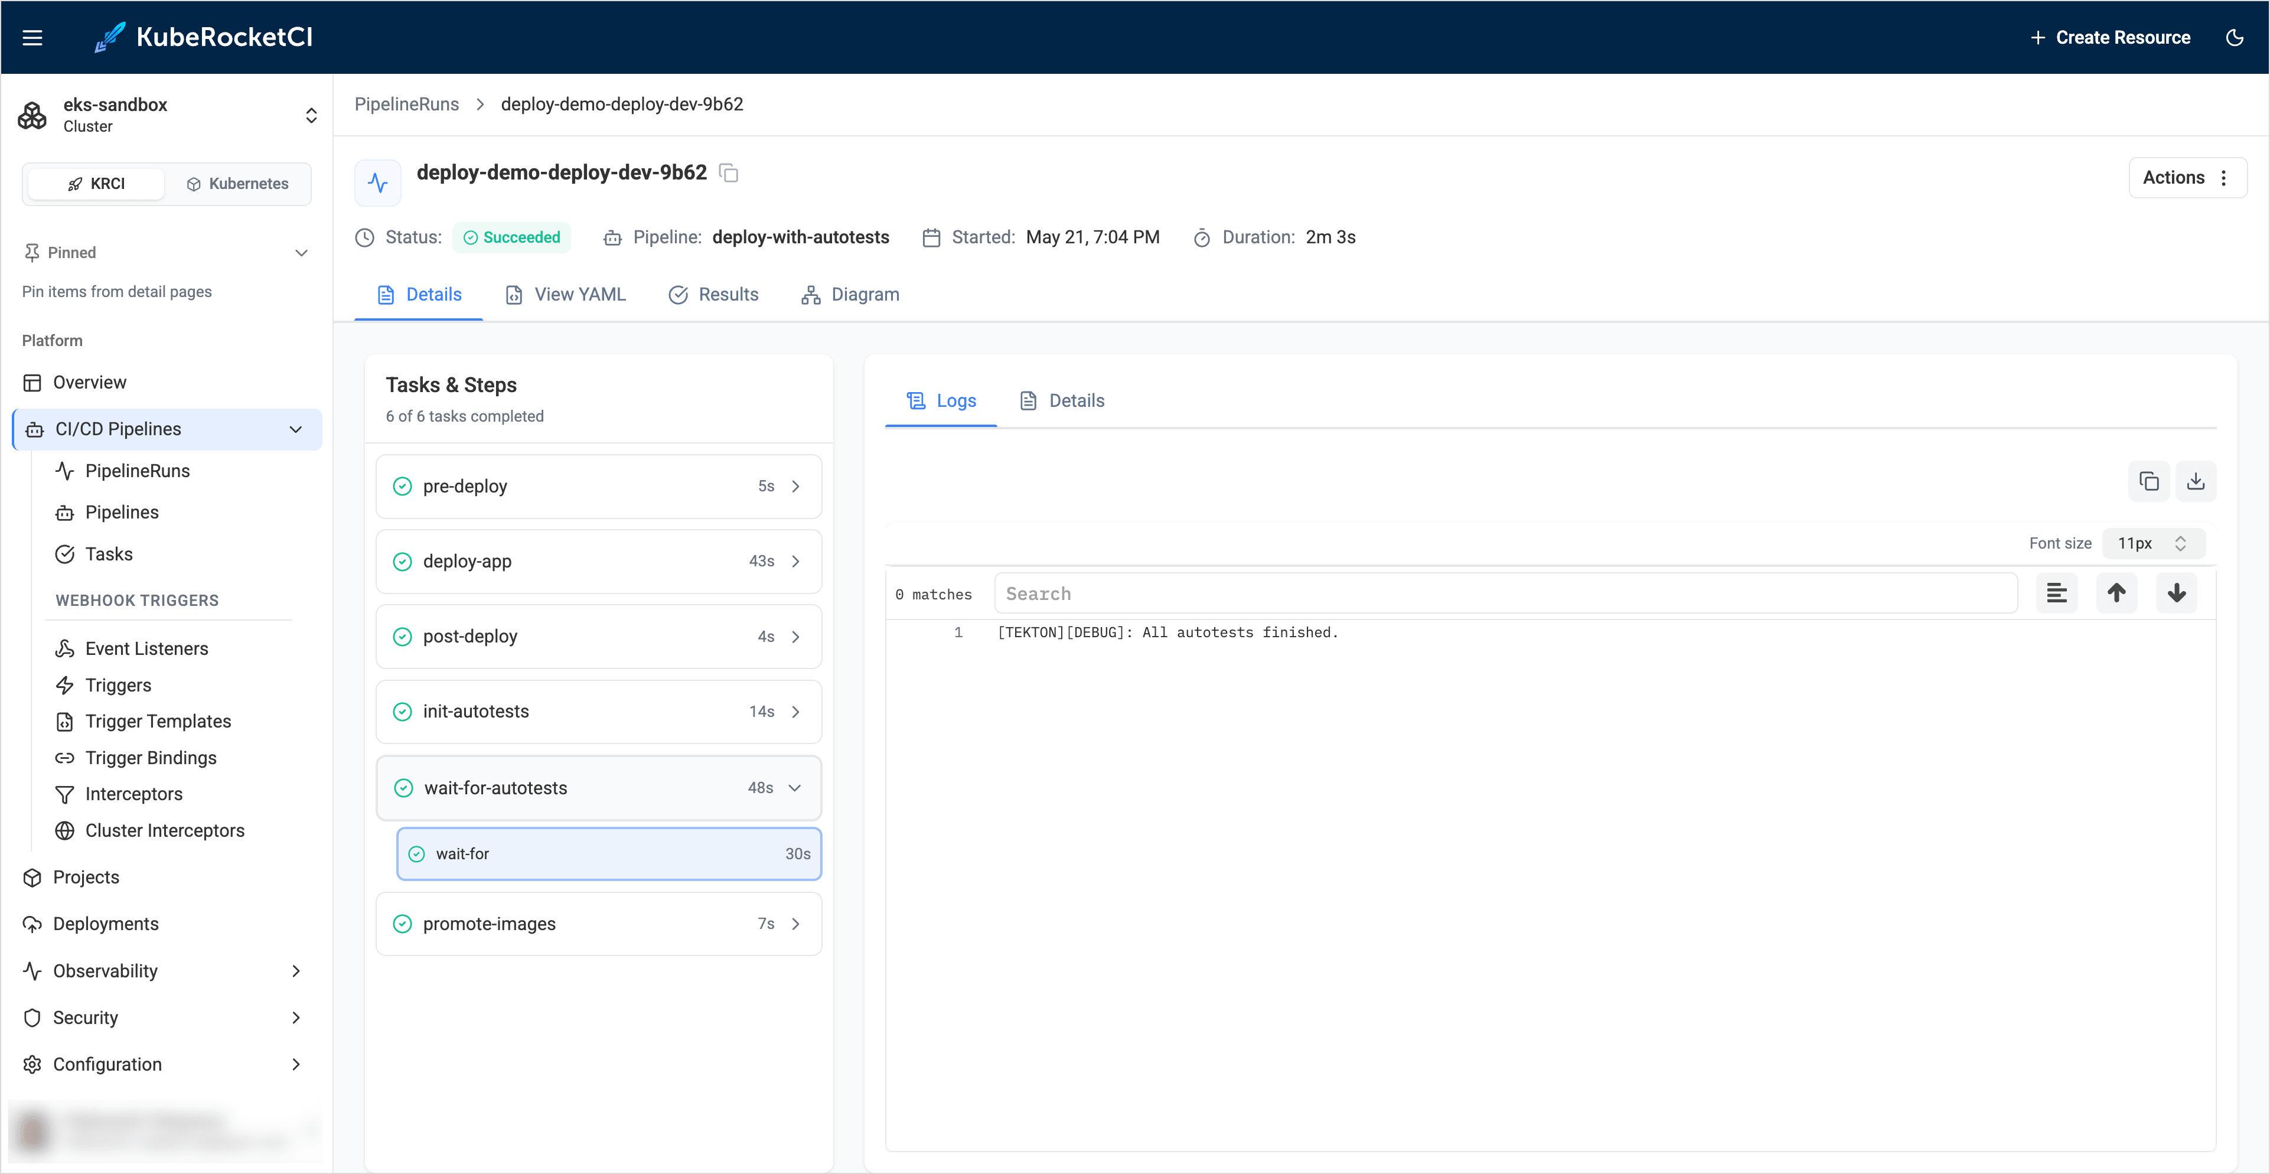Image resolution: width=2270 pixels, height=1174 pixels.
Task: Toggle dark mode moon icon
Action: point(2234,37)
